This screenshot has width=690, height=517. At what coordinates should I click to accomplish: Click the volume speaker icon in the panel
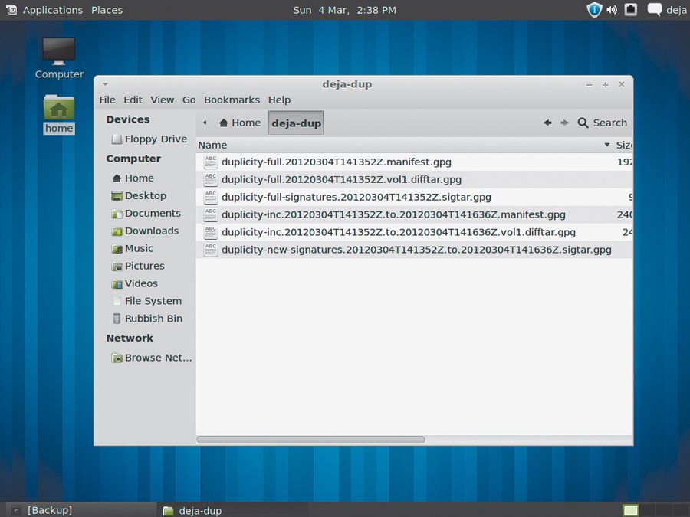[611, 10]
